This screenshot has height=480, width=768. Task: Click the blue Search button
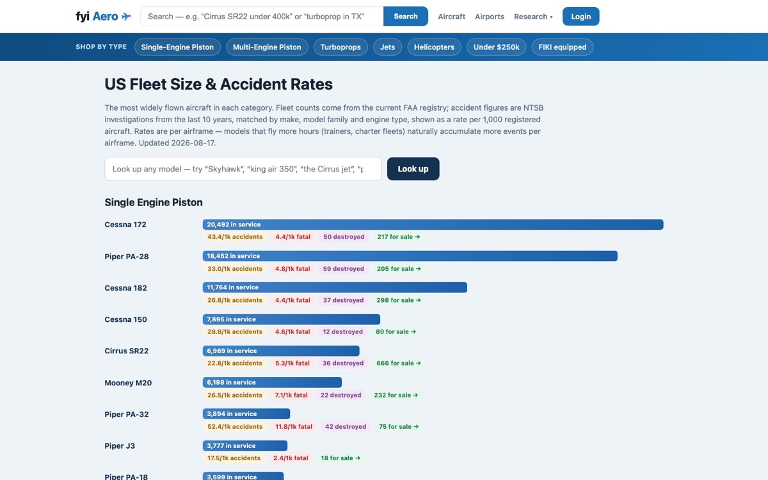tap(406, 16)
